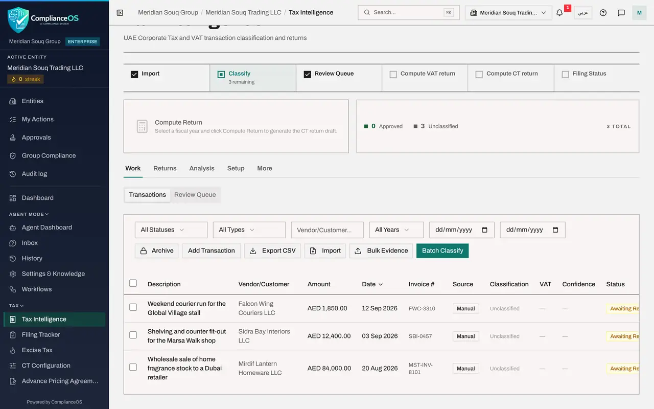Open the All Years dropdown
The width and height of the screenshot is (654, 409).
[396, 230]
